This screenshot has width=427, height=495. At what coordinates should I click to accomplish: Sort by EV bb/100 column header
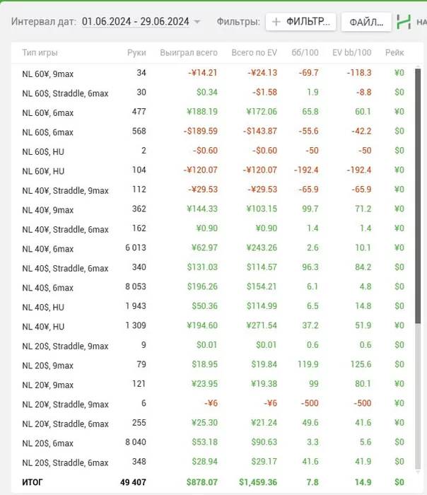coord(351,52)
